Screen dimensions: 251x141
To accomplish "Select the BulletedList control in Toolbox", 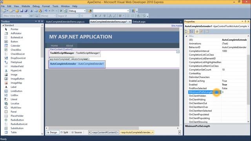I will click(x=16, y=38).
